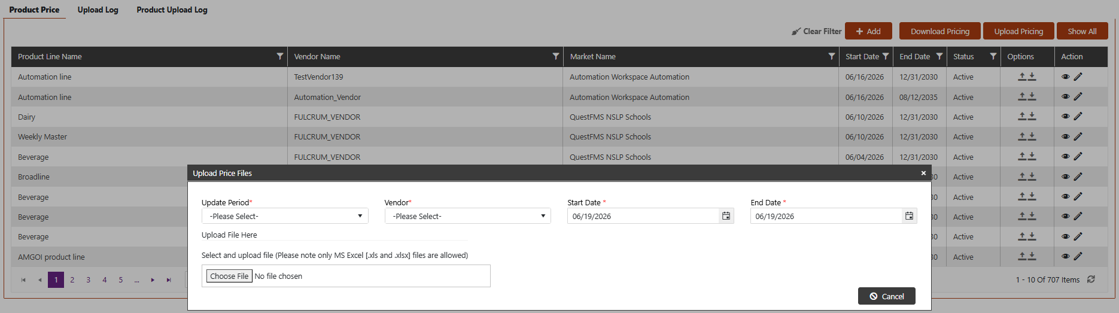Edit the TestVendor139 row with pencil icon
This screenshot has height=313, width=1119.
1078,77
